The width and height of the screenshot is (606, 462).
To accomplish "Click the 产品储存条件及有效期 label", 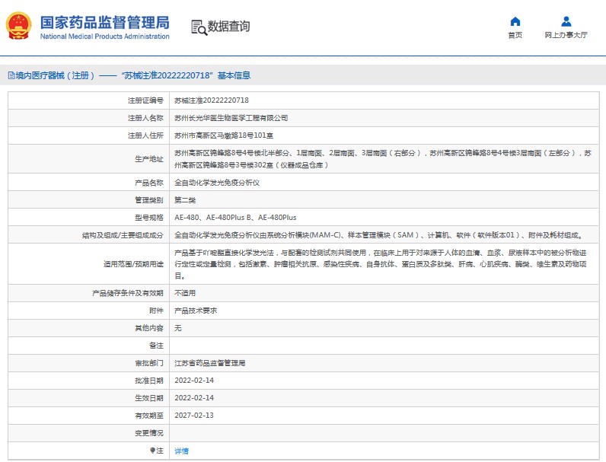I will pos(128,293).
